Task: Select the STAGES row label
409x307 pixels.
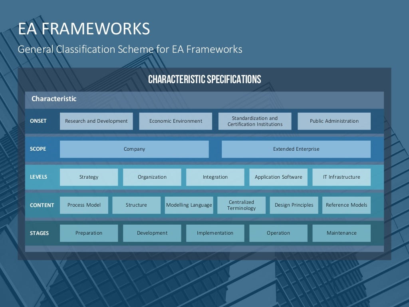Action: (x=39, y=233)
